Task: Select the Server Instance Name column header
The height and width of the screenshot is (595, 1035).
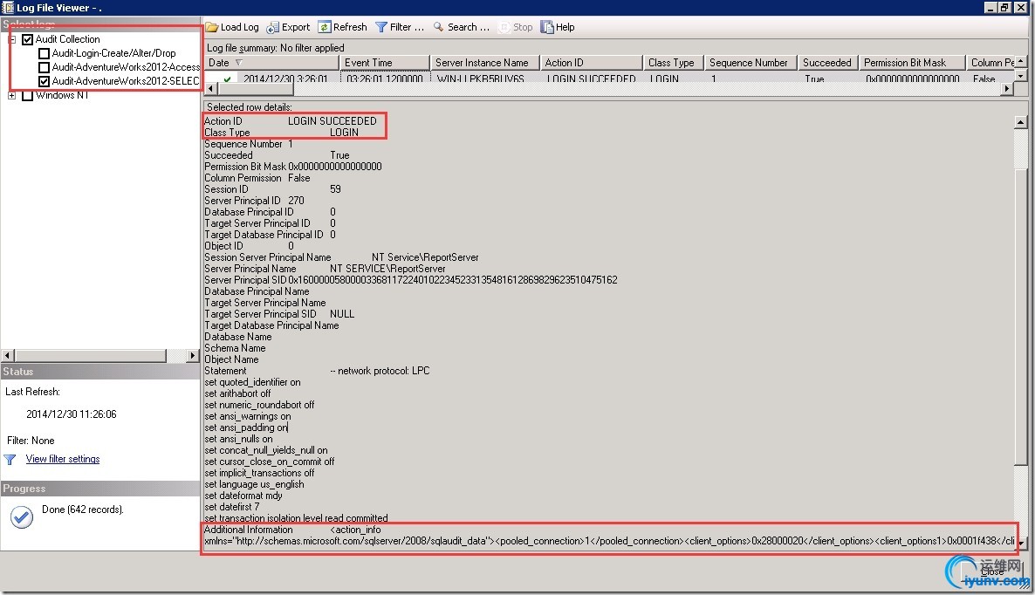Action: (x=484, y=63)
